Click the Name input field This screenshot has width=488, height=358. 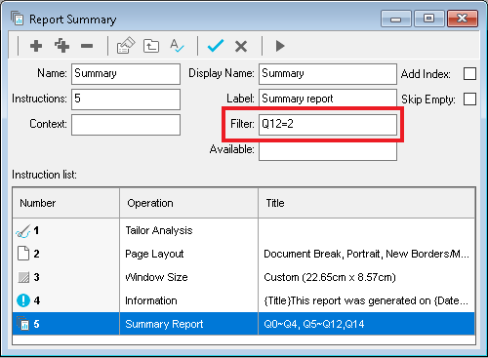click(126, 74)
